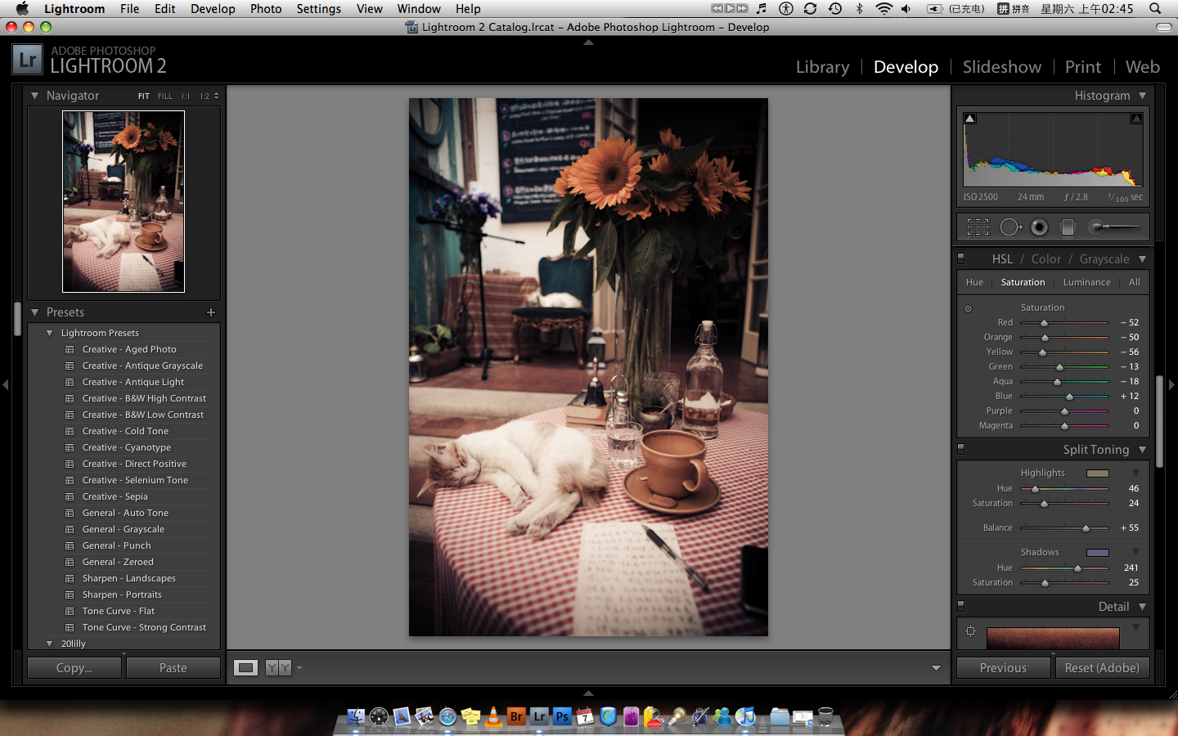Toggle the HSL panel on/off switch
The width and height of the screenshot is (1178, 736).
tap(961, 258)
